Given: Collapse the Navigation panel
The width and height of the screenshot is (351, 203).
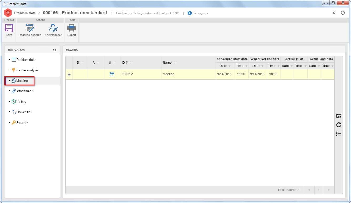Looking at the screenshot, I should point(55,50).
